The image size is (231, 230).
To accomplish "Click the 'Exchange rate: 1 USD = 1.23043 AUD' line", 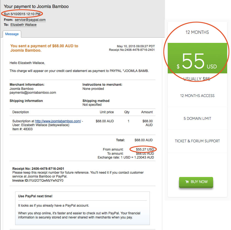I will click(126, 157).
